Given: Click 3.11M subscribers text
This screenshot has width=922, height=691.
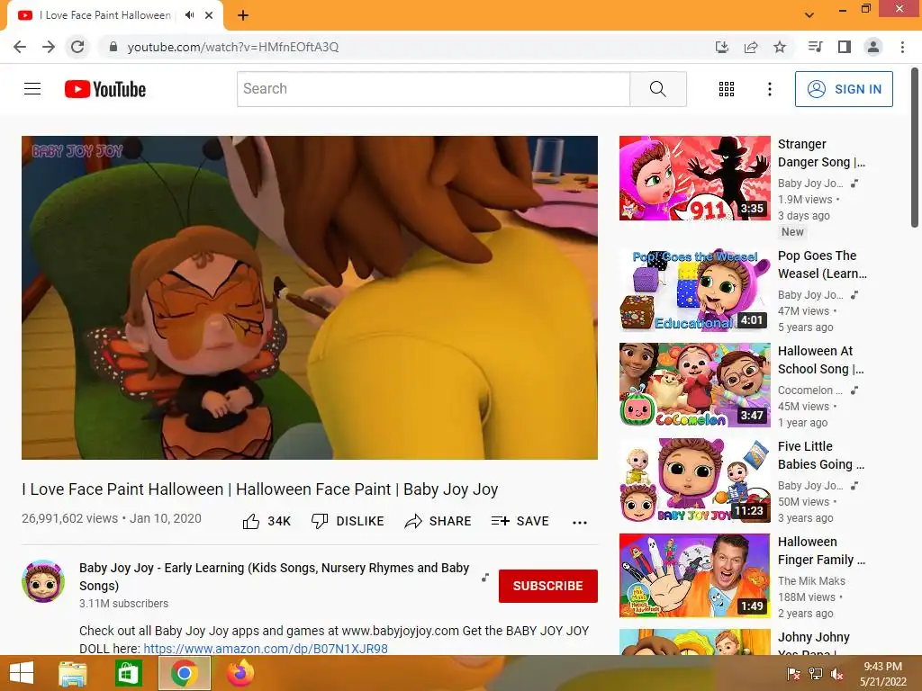Looking at the screenshot, I should [x=123, y=604].
